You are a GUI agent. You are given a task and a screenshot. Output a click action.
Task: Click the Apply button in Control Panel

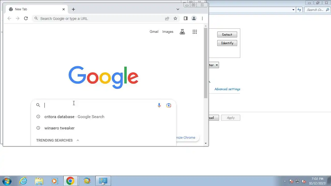pos(231,118)
